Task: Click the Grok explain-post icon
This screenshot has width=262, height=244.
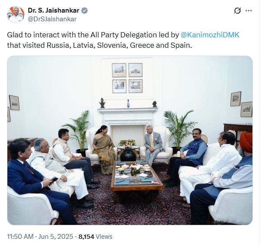Action: [x=237, y=11]
